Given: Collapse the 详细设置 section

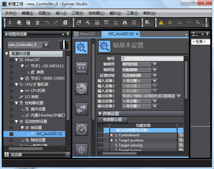Looking at the screenshot, I should coord(100,113).
